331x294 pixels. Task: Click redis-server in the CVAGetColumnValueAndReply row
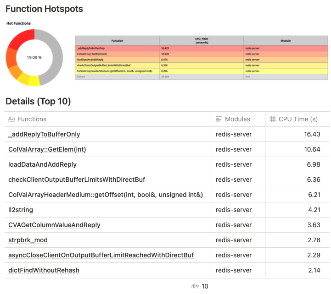pos(234,225)
